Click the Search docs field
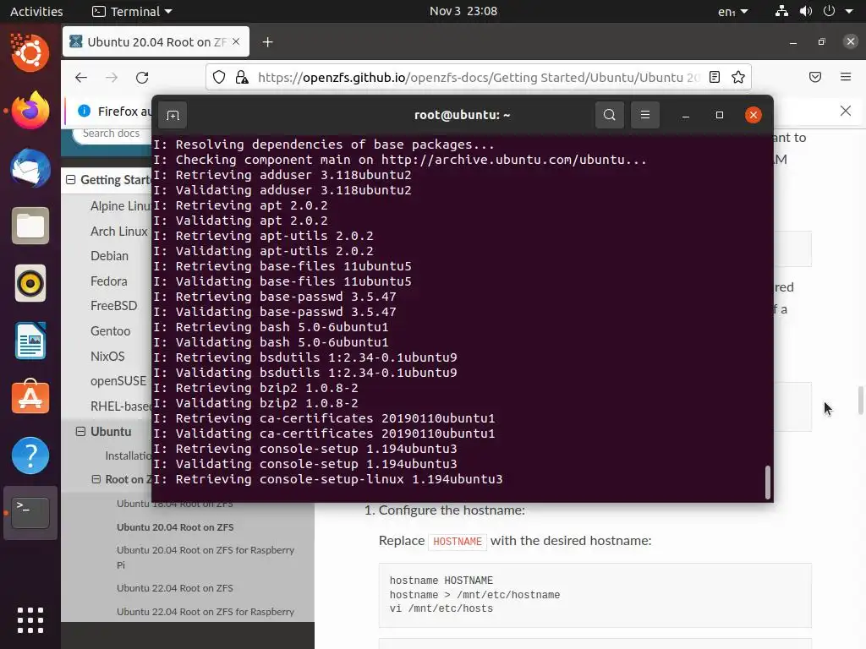This screenshot has height=649, width=866. (111, 134)
